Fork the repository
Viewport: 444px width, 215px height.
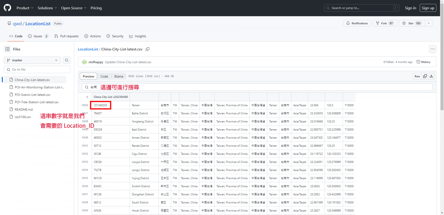point(385,23)
